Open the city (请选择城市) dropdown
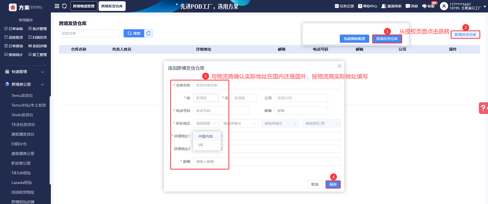The height and width of the screenshot is (204, 488). [280, 123]
